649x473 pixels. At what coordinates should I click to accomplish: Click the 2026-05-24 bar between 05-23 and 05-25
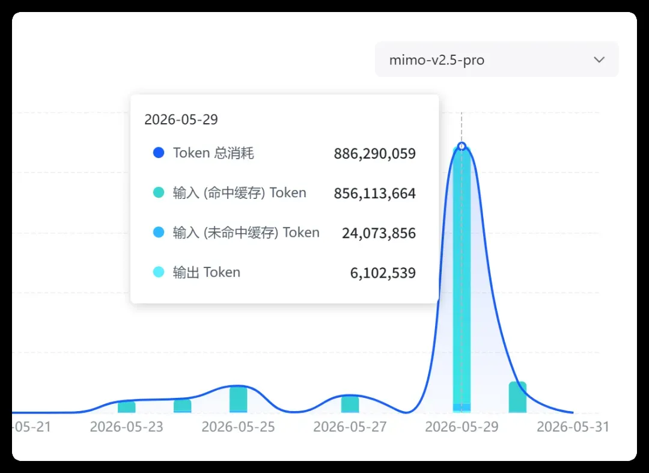tap(182, 406)
